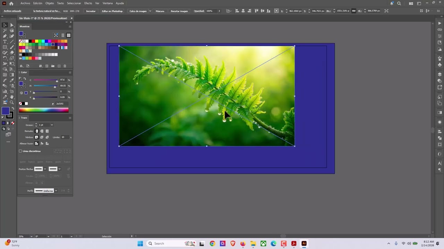Select the Zoom tool
The height and width of the screenshot is (249, 444).
click(x=12, y=102)
